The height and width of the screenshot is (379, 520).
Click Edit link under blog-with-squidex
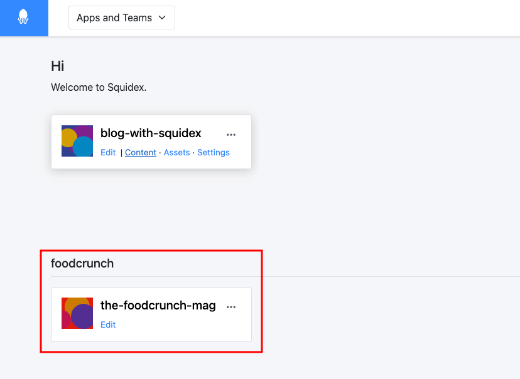tap(108, 152)
